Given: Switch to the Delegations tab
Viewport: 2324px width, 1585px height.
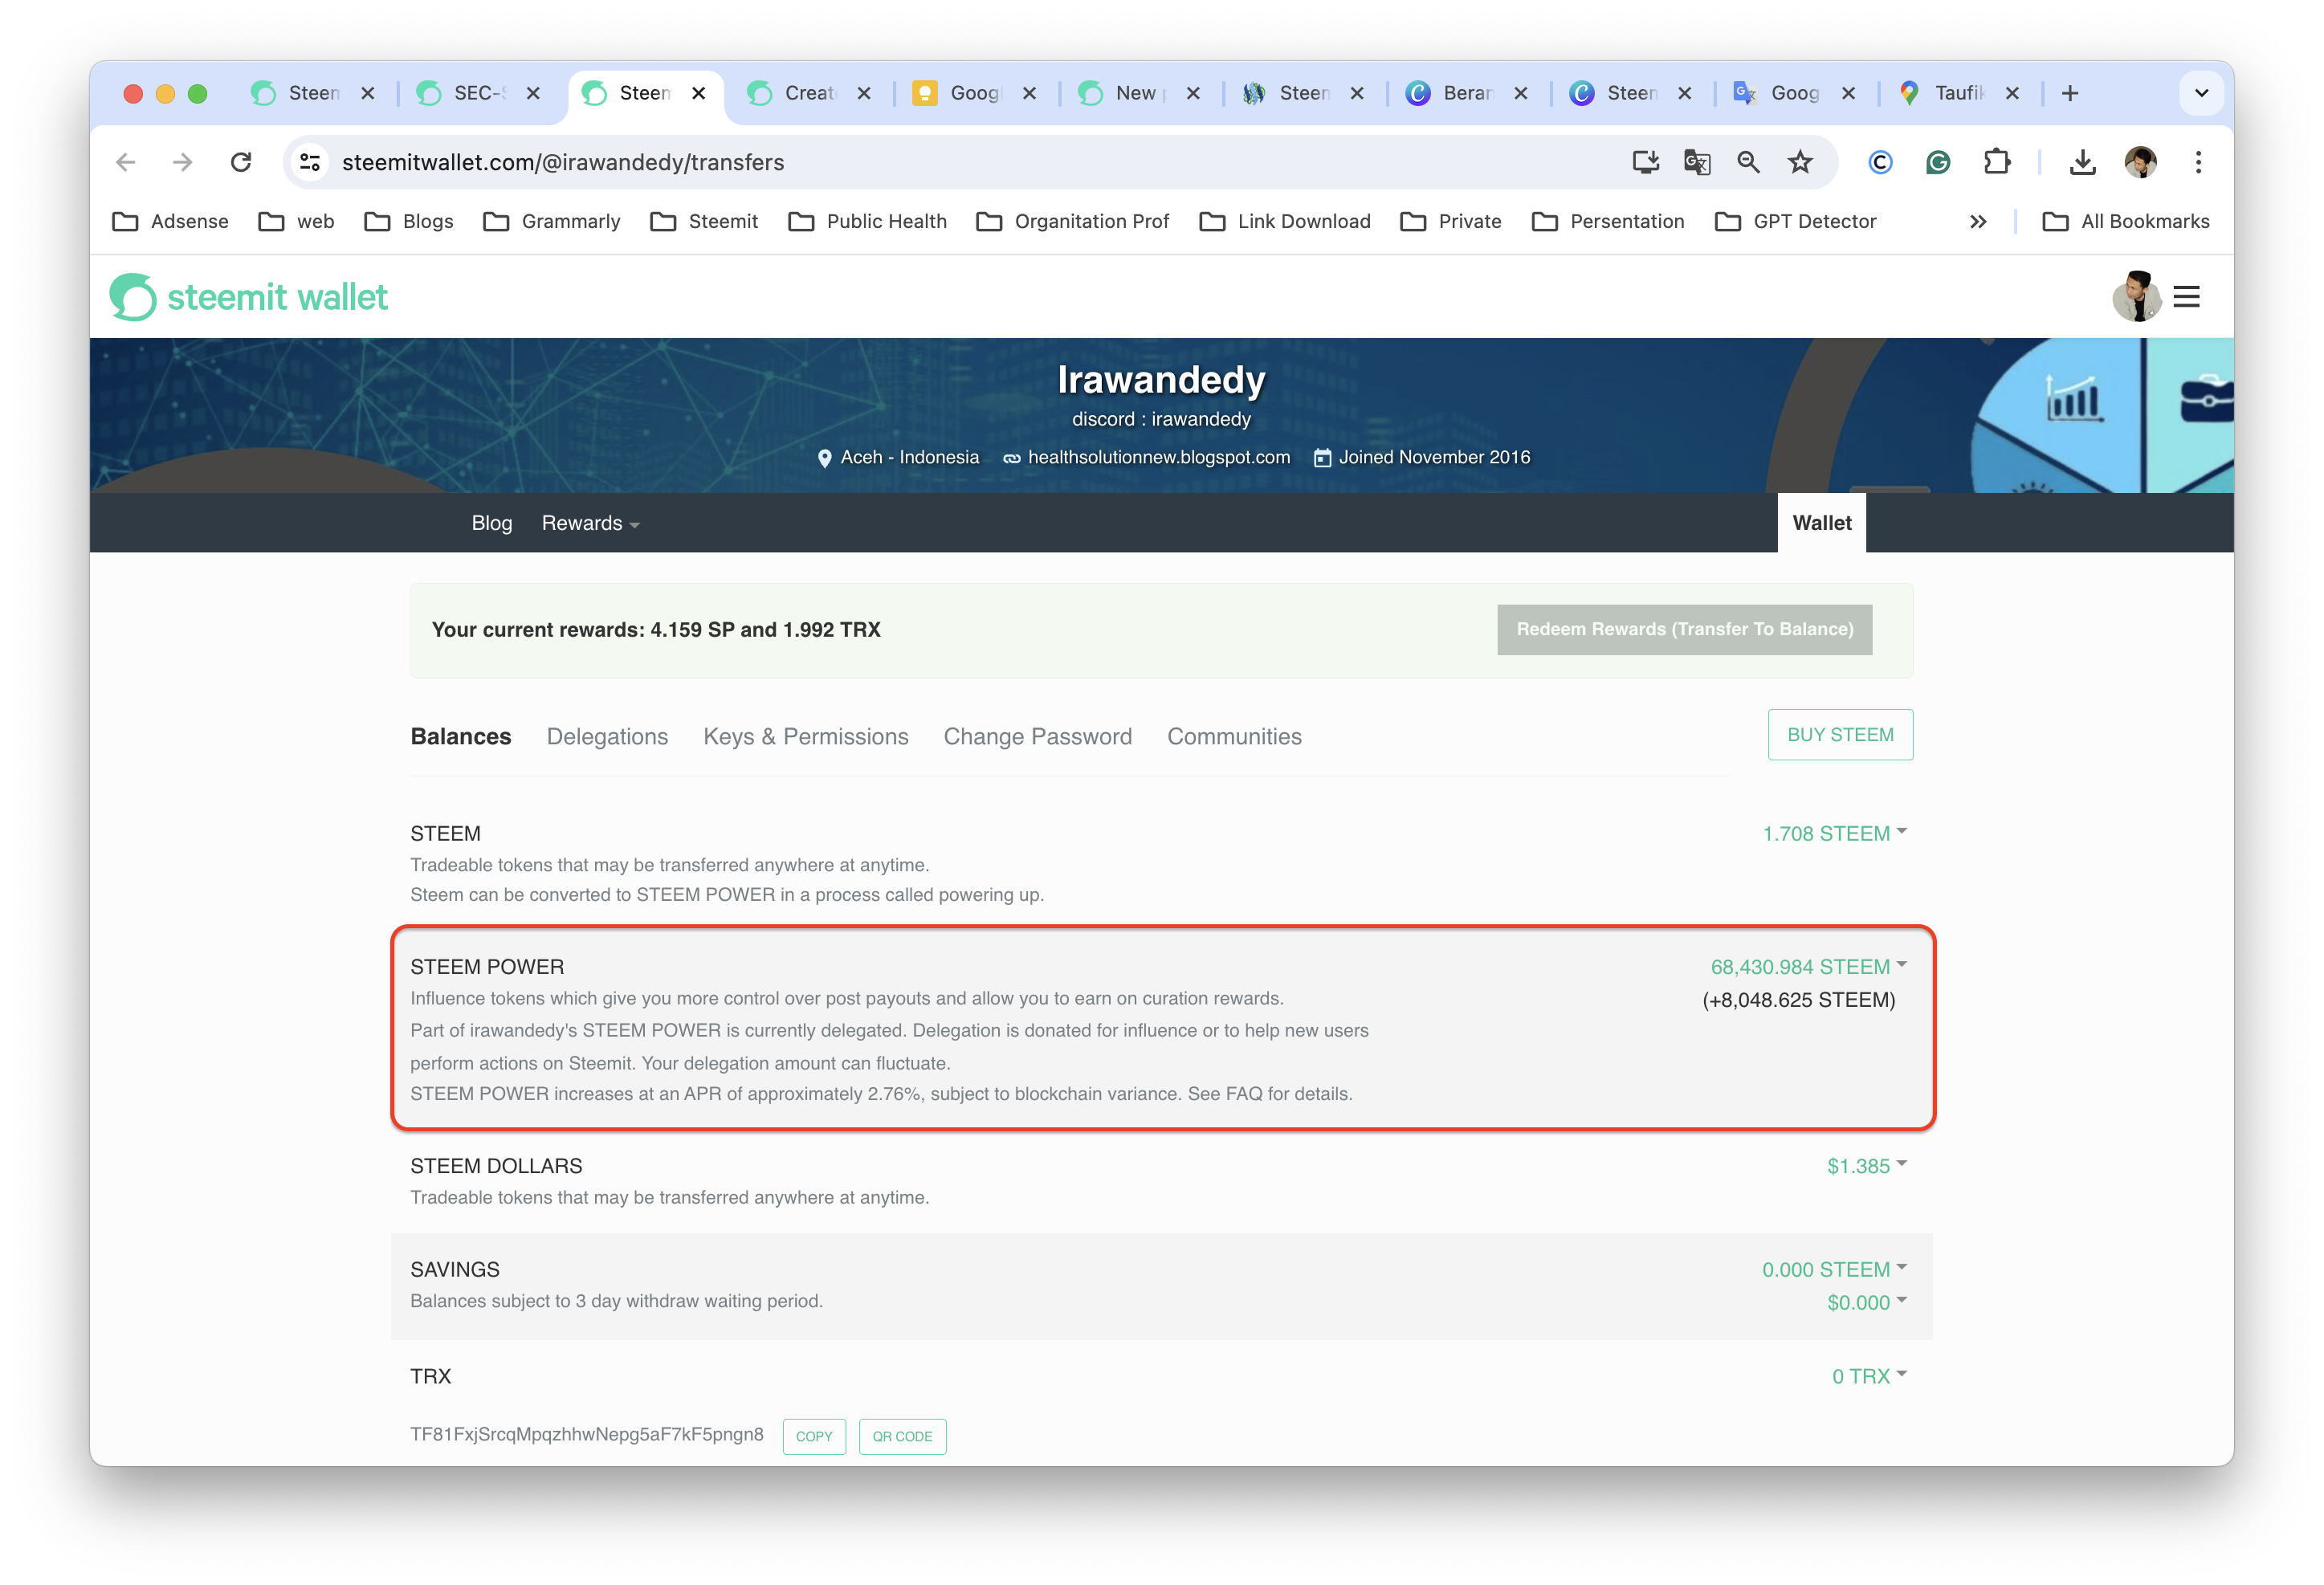Looking at the screenshot, I should [607, 736].
